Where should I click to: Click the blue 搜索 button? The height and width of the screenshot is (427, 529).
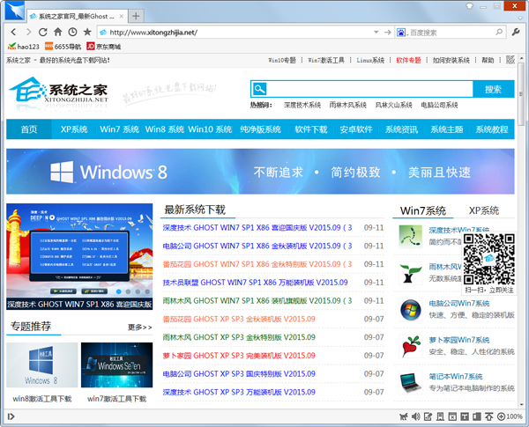point(493,89)
